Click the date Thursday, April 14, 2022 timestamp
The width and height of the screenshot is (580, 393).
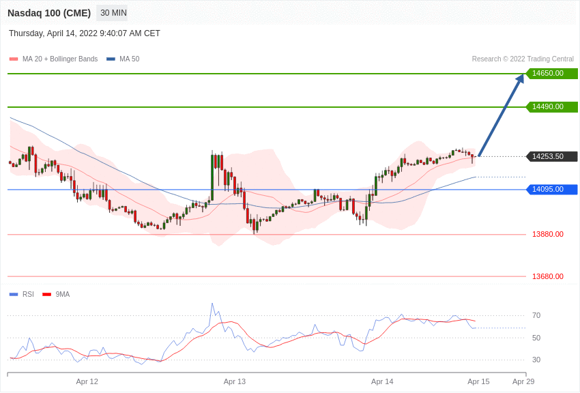85,33
